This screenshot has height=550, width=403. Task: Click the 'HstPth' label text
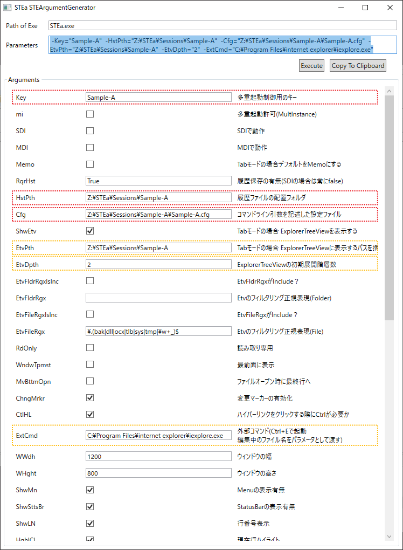[25, 198]
